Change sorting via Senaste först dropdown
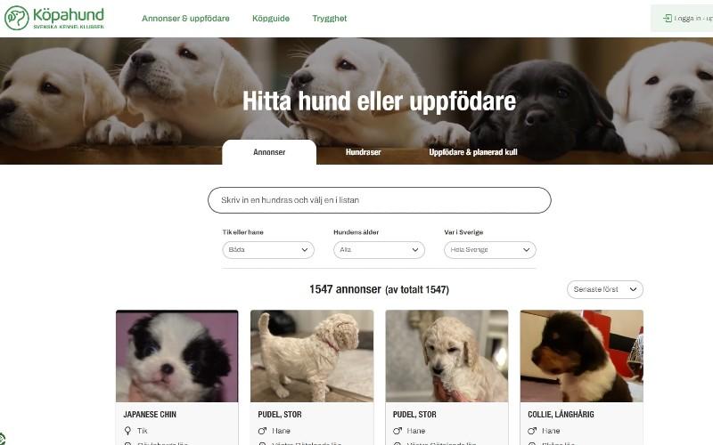713x445 pixels. (x=605, y=289)
